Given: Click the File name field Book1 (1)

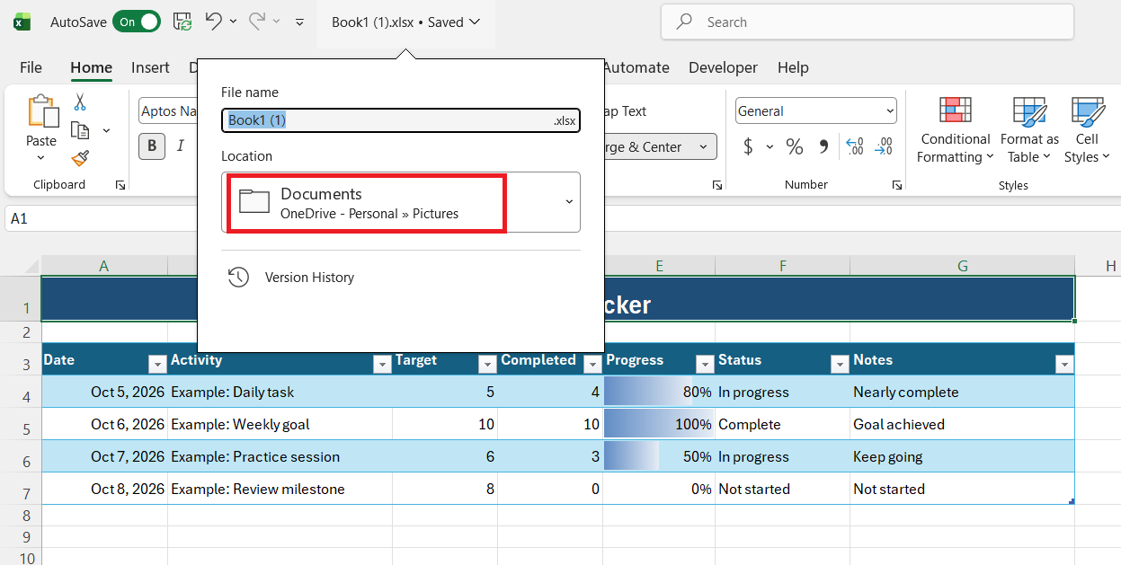Looking at the screenshot, I should tap(401, 120).
